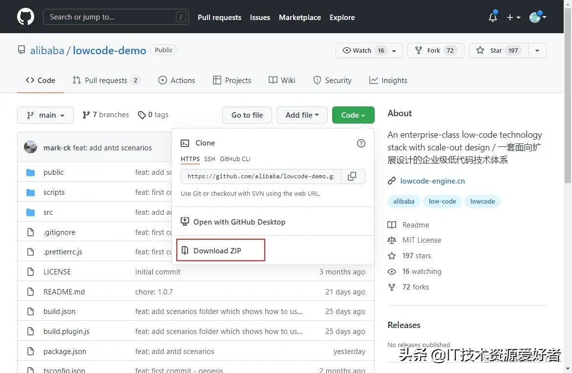Click the Go to file button
This screenshot has height=373, width=572.
click(247, 115)
